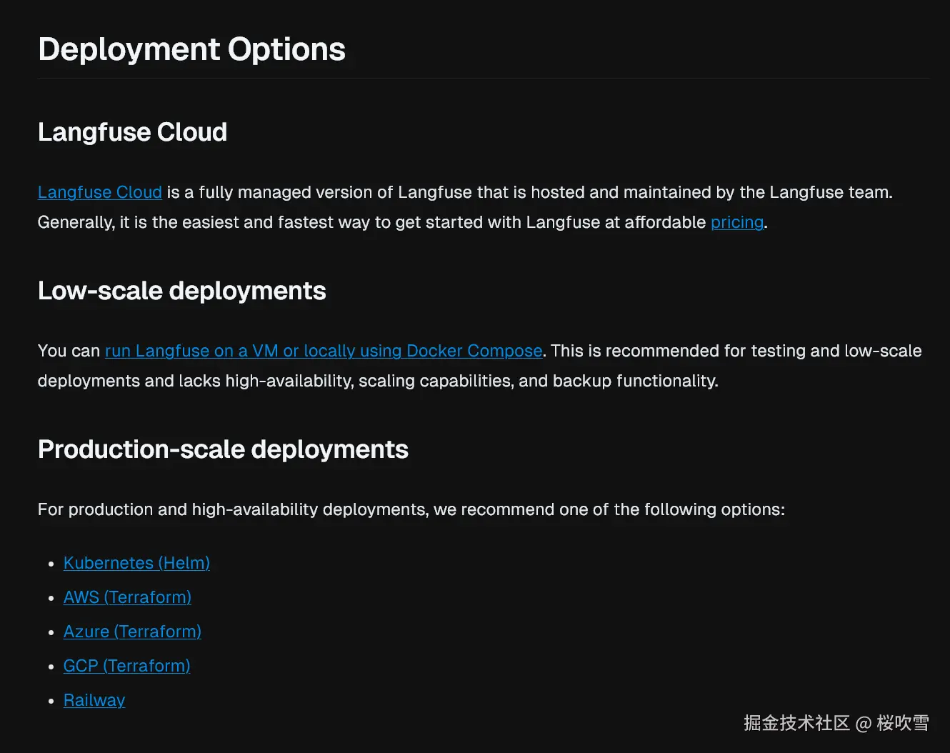Open the Langfuse Cloud hyperlink in the paragraph
This screenshot has height=753, width=950.
pos(99,192)
